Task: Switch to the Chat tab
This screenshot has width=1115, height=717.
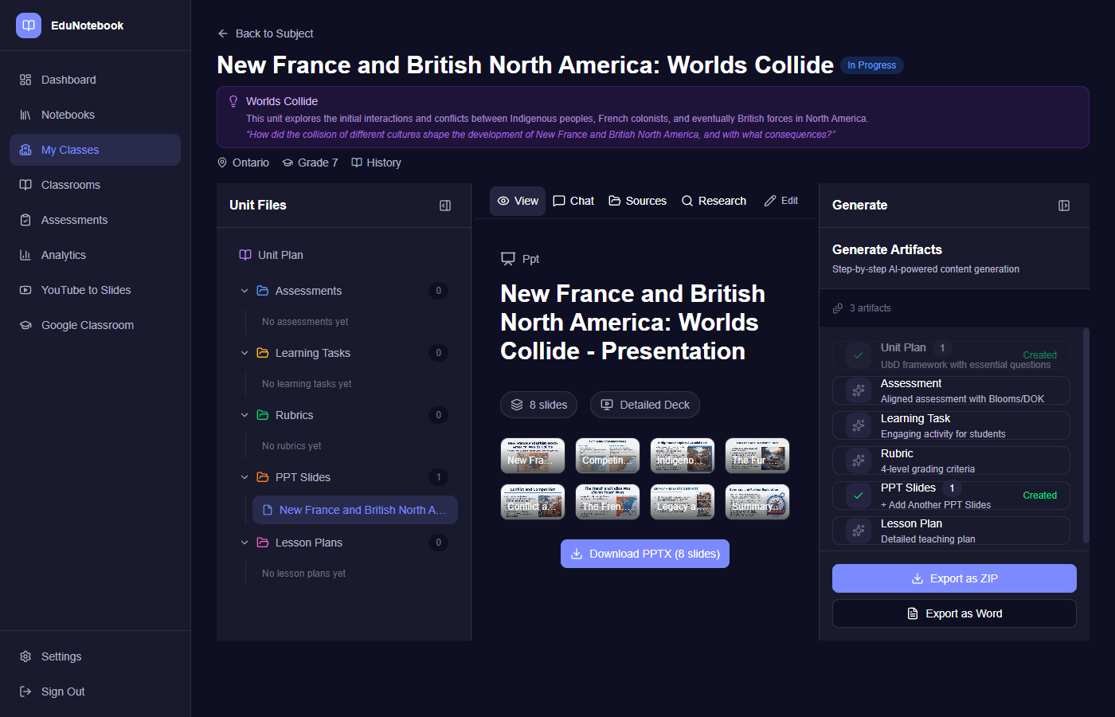Action: coord(573,201)
